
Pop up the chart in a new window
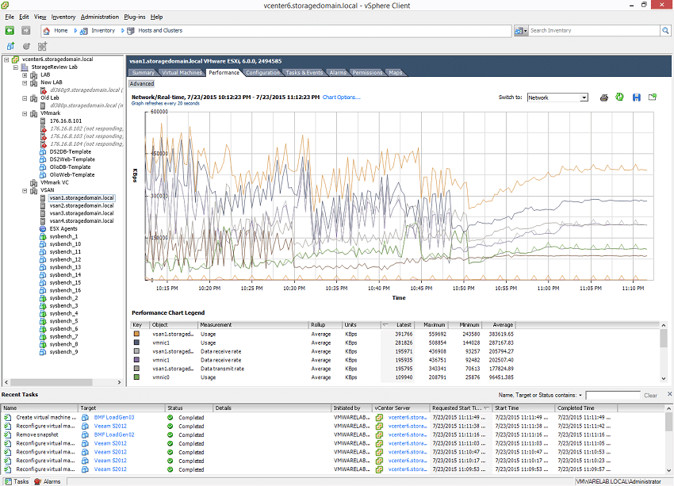653,97
